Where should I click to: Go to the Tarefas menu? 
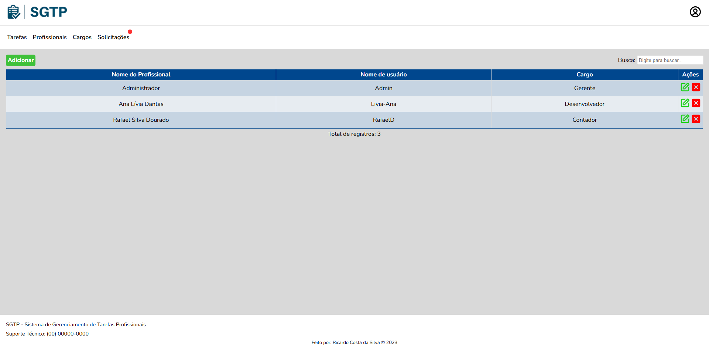coord(17,37)
